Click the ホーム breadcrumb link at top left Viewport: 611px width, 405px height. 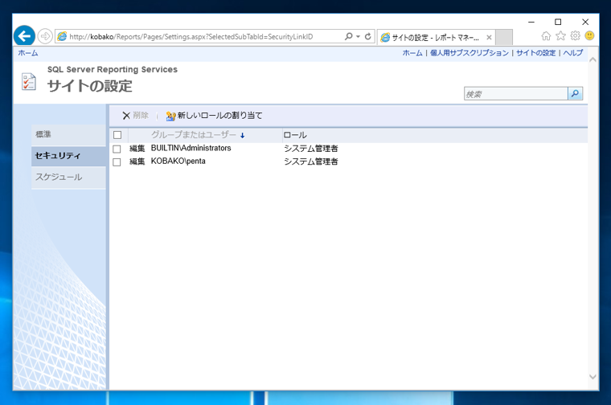point(28,53)
